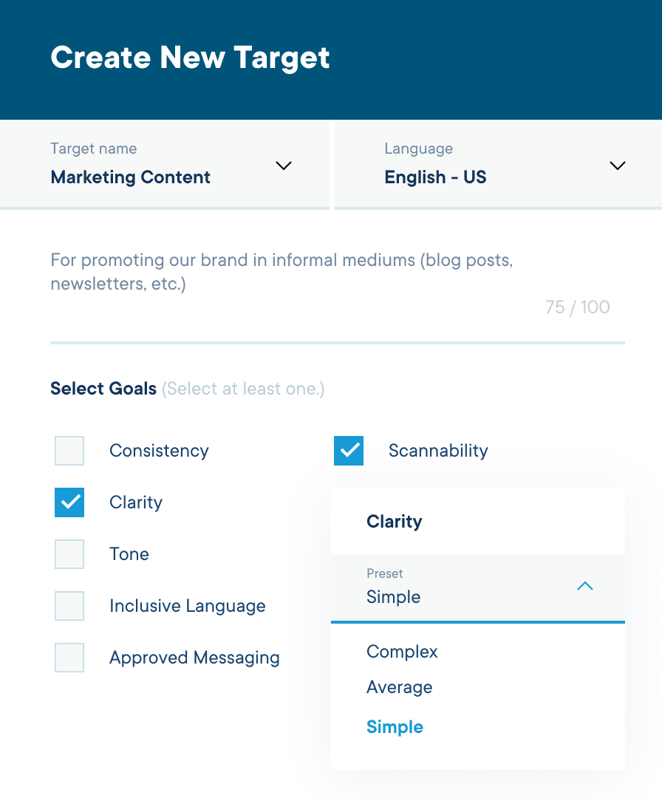Click the Scannability label
The image size is (662, 801).
click(x=438, y=451)
